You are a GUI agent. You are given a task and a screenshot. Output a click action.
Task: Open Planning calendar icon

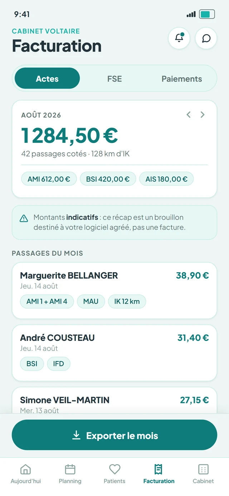(x=70, y=469)
